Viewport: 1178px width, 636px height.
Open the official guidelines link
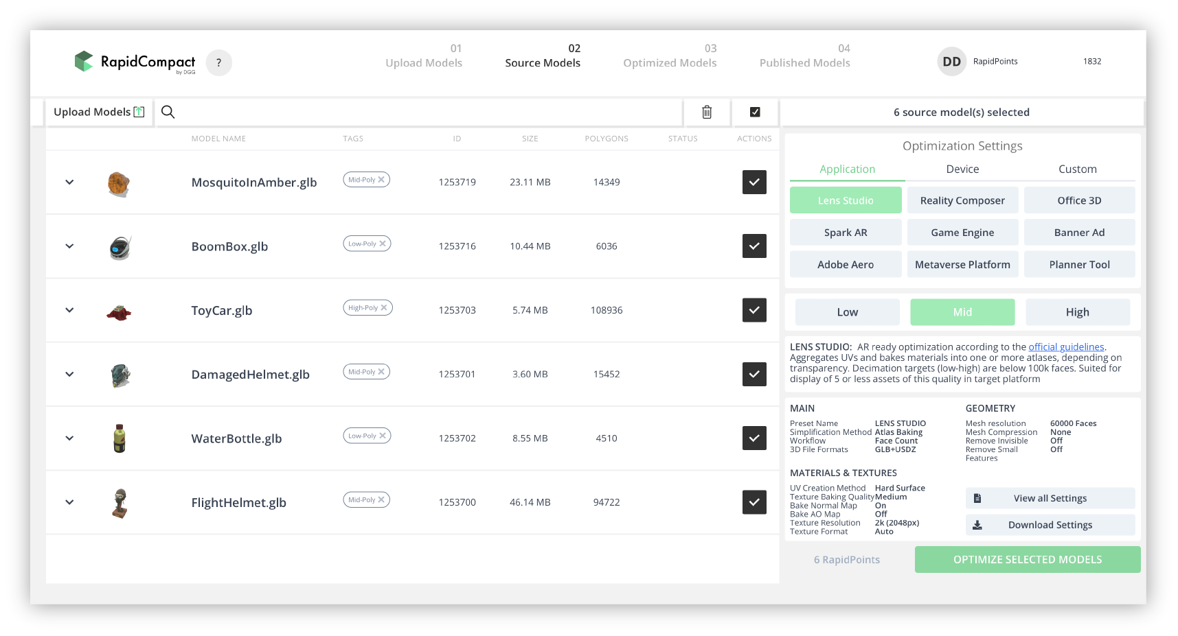[x=1066, y=347]
